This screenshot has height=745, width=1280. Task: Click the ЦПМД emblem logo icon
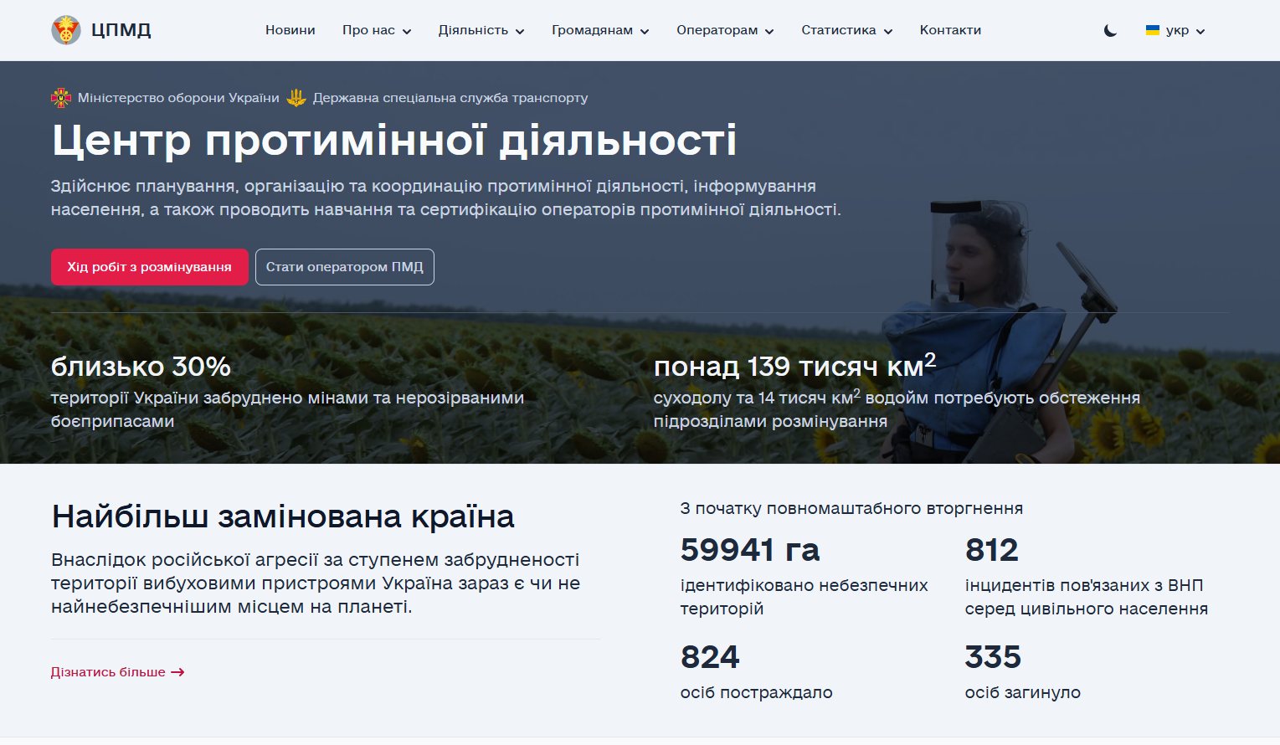[x=66, y=30]
